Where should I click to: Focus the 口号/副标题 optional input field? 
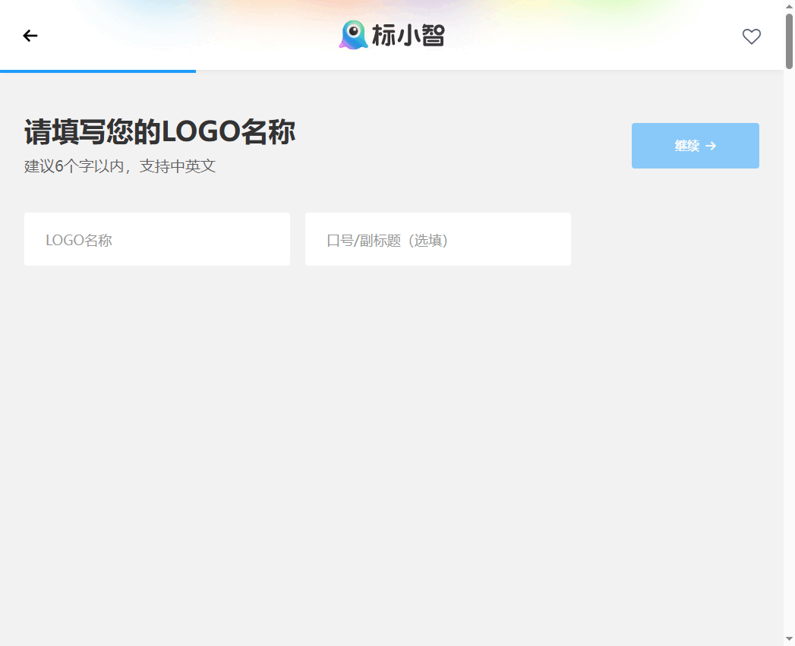tap(438, 240)
